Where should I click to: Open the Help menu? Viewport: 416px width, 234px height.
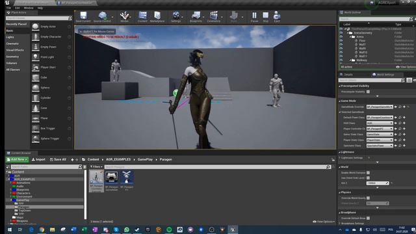coord(40,8)
